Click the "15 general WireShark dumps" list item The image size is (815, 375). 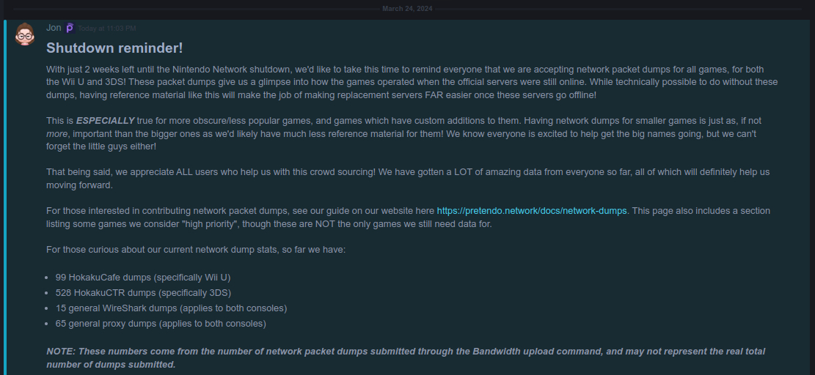[x=171, y=308]
